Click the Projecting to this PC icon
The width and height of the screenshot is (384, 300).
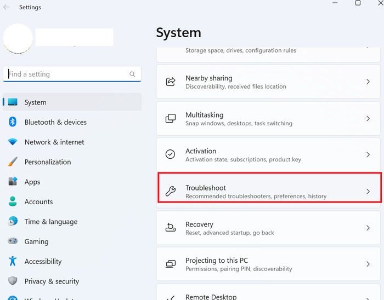click(x=171, y=264)
